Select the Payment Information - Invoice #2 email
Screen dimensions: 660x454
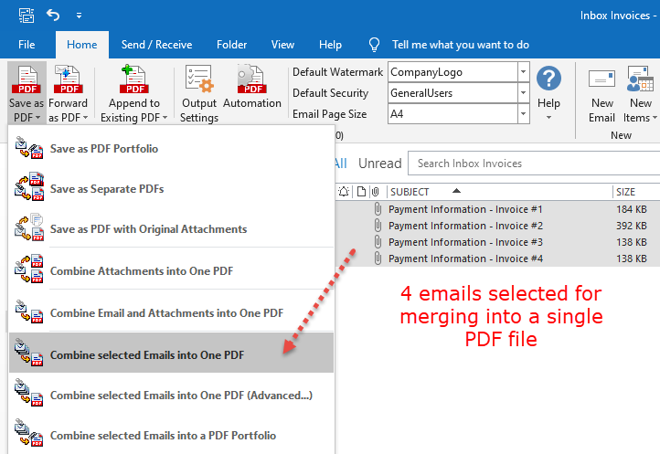click(x=465, y=226)
